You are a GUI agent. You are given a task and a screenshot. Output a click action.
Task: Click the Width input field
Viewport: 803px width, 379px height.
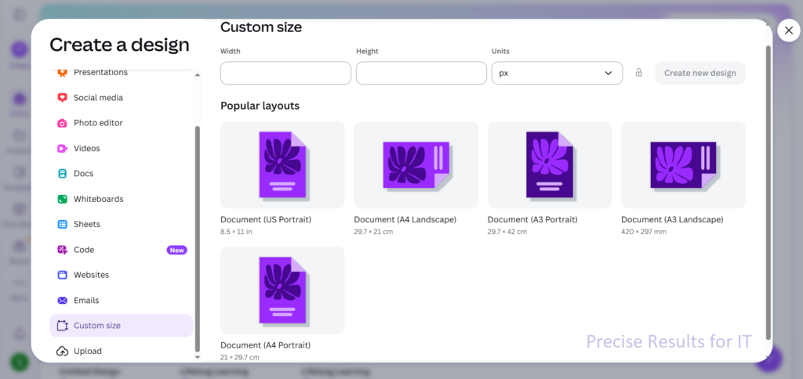point(285,73)
